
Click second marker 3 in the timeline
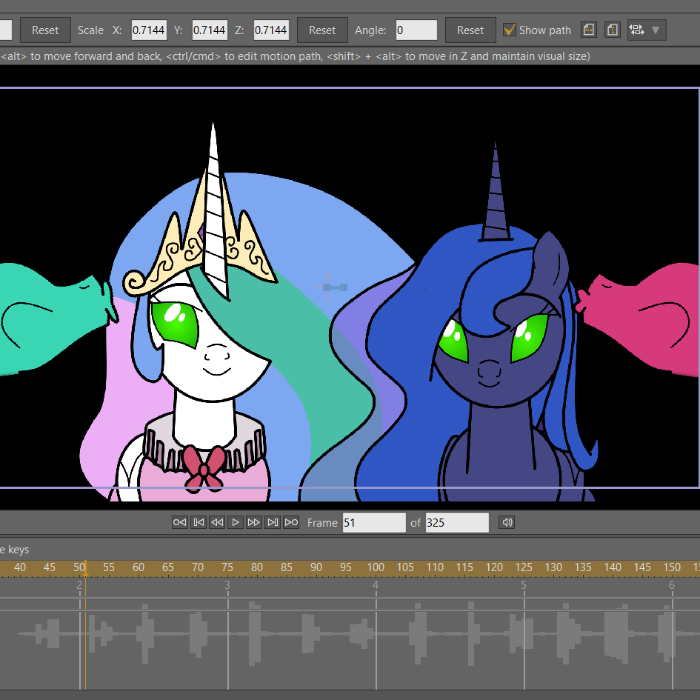click(227, 585)
